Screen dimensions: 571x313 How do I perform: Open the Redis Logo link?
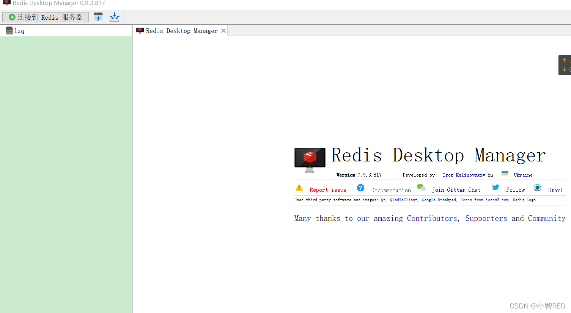tap(524, 200)
